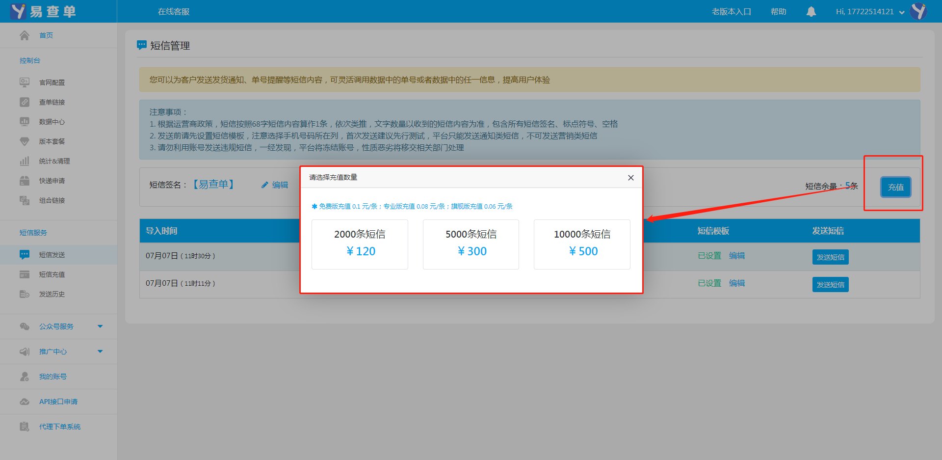Click the 版本套餐 diamond icon
Viewport: 942px width, 460px height.
point(25,141)
